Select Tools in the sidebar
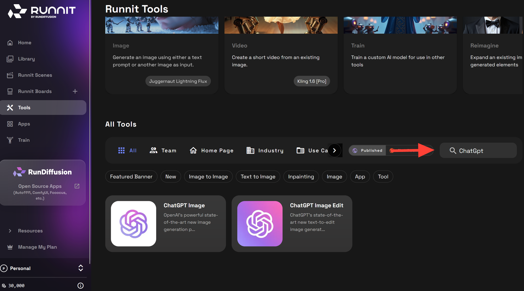This screenshot has width=524, height=291. 43,108
